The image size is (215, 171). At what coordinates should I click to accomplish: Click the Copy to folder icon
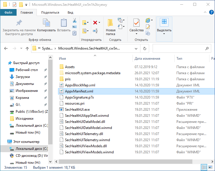coord(84,31)
